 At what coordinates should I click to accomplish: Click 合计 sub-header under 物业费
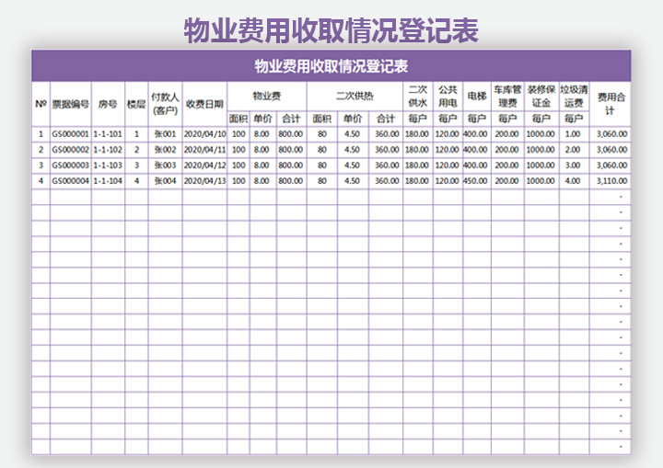tap(291, 119)
